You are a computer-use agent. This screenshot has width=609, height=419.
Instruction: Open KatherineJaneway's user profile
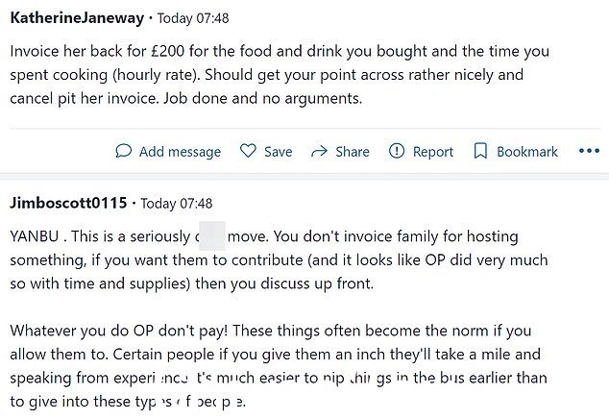pyautogui.click(x=77, y=18)
